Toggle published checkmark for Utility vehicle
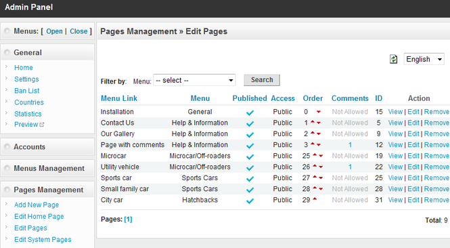Viewport: 450px width, 248px height. [x=250, y=167]
